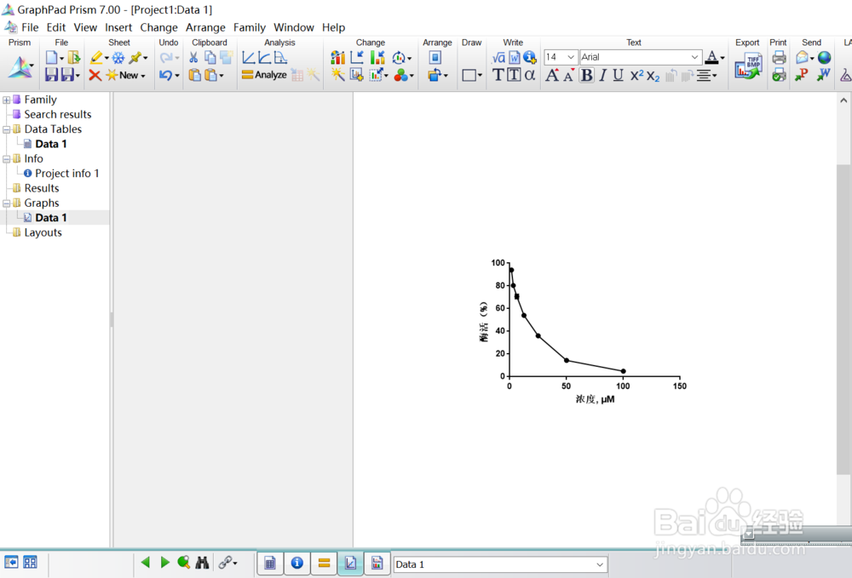This screenshot has height=578, width=852.
Task: Switch to info sheet tab button
Action: click(x=296, y=563)
